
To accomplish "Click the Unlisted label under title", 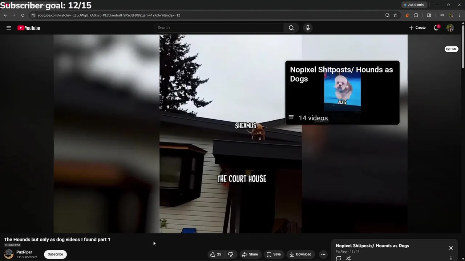I will coord(12,245).
